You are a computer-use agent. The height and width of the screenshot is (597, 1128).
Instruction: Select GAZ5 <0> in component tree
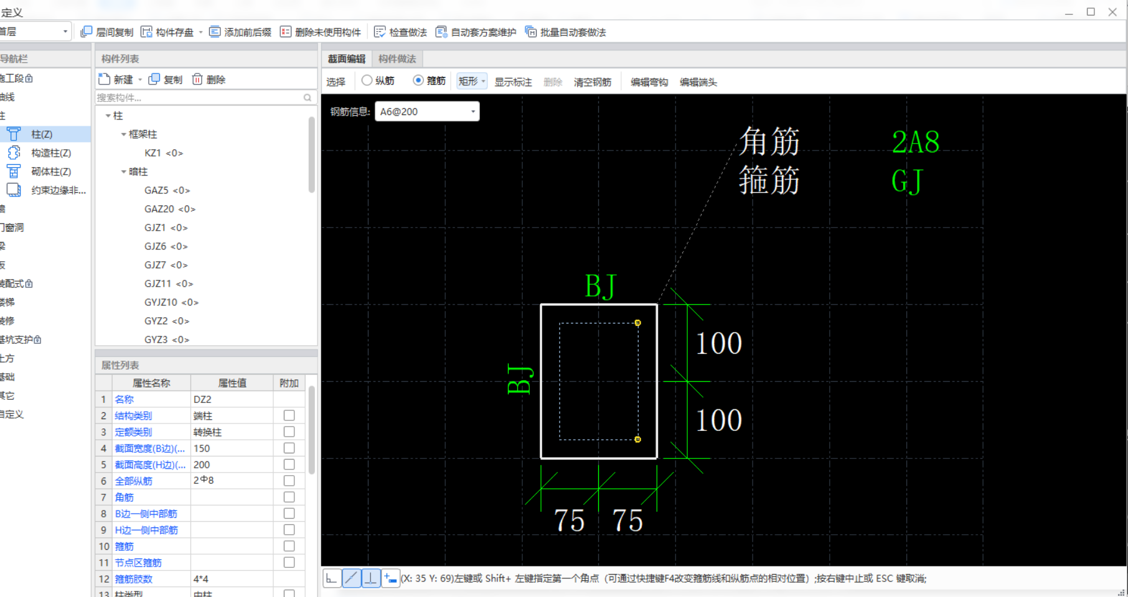[x=167, y=190]
